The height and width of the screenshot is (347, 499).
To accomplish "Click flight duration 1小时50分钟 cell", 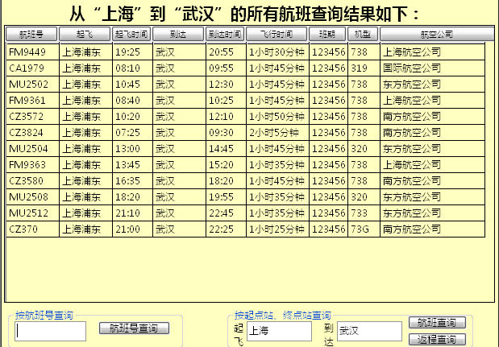I will coord(277,116).
